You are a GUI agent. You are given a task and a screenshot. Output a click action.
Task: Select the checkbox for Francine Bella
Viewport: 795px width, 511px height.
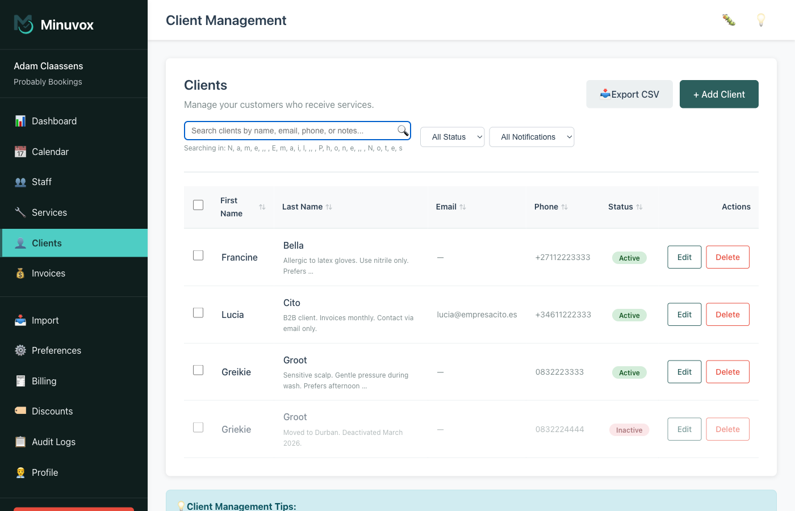click(198, 256)
